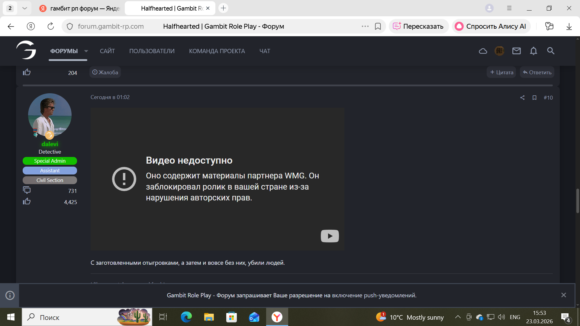Click Gambit logo in forum header
Screen dimensions: 580x326
pyautogui.click(x=26, y=50)
